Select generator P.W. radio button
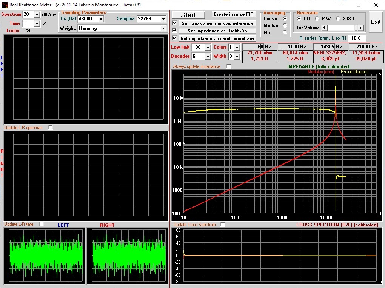The image size is (385, 288). (317, 18)
